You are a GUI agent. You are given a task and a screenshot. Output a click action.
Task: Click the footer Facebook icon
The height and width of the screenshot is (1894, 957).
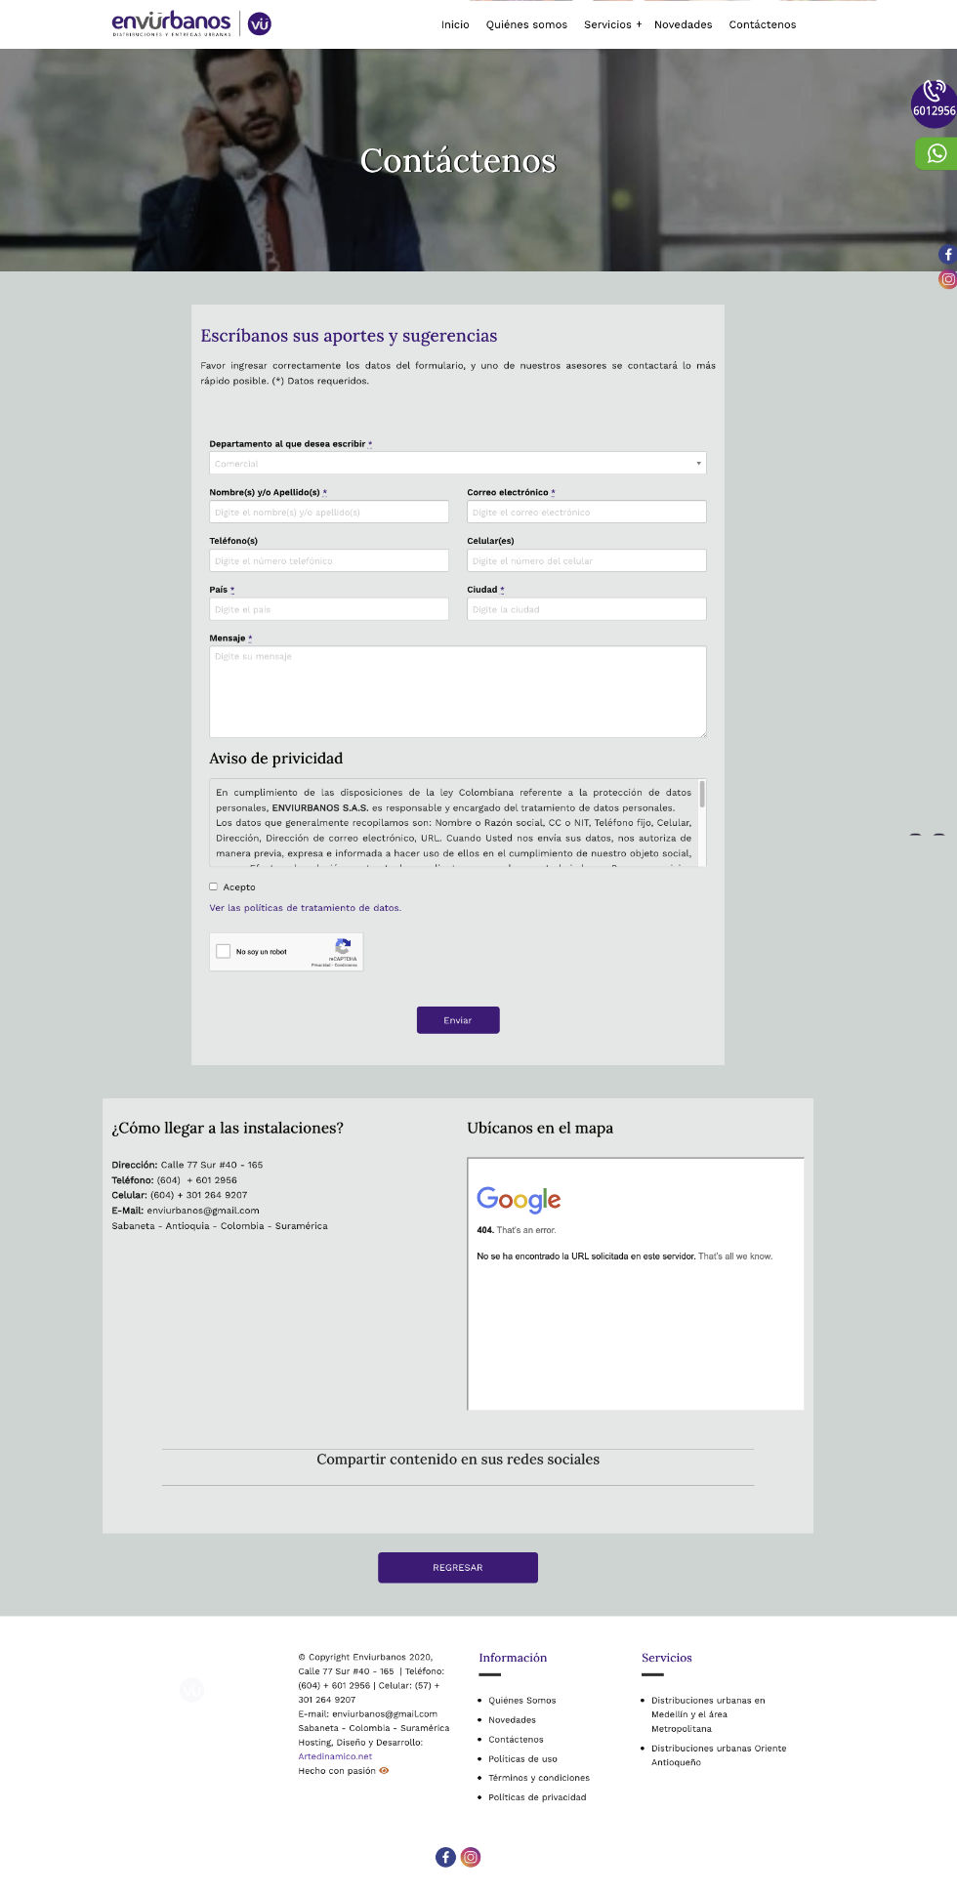point(445,1857)
